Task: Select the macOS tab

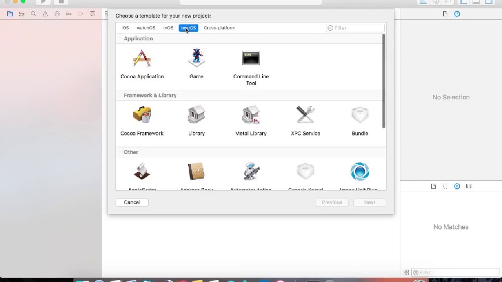Action: click(189, 28)
